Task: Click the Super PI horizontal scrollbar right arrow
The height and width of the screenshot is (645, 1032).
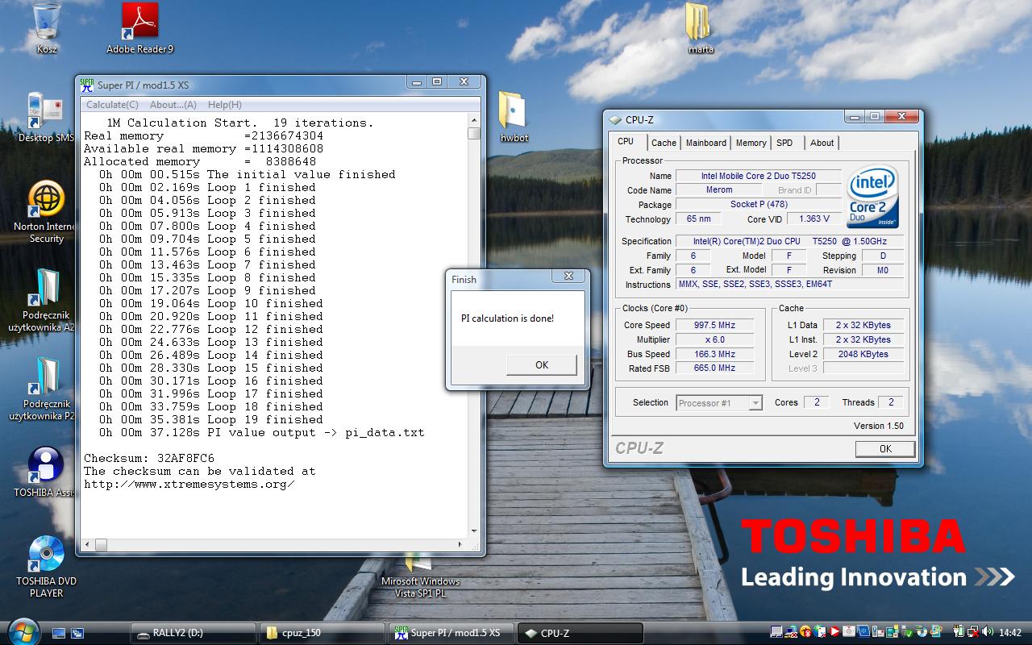Action: [x=460, y=546]
